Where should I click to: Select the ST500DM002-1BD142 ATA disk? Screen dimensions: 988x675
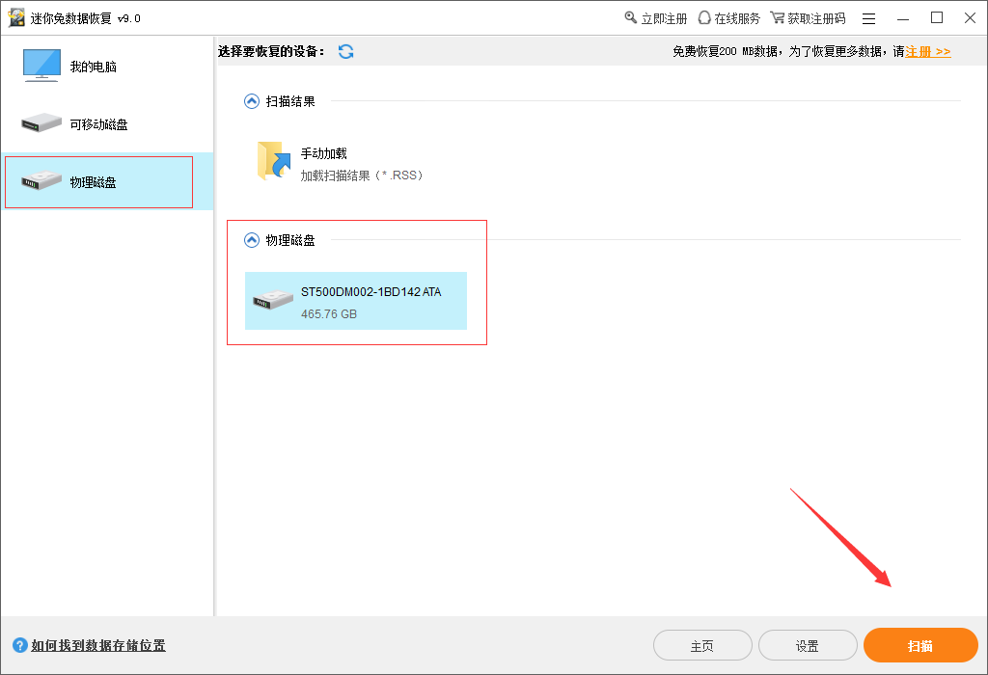356,301
